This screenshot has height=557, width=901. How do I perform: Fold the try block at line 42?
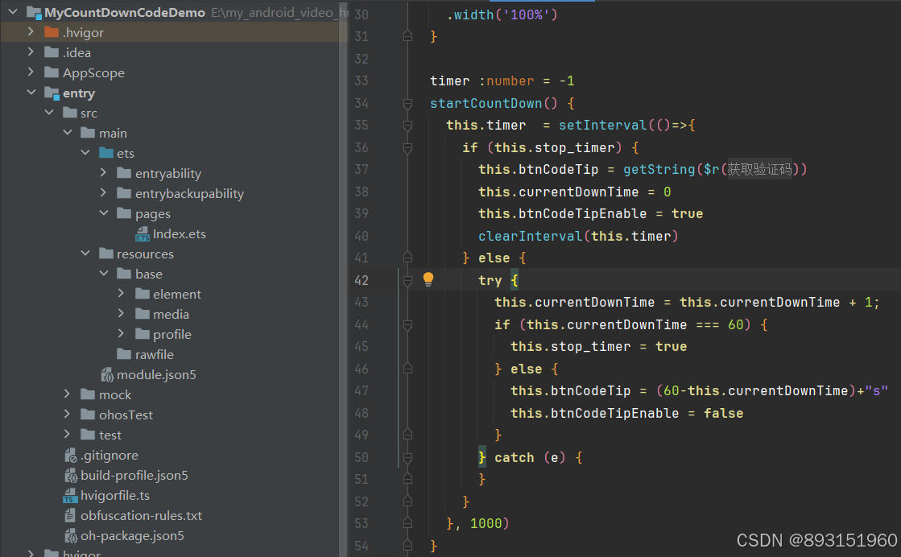[x=407, y=280]
